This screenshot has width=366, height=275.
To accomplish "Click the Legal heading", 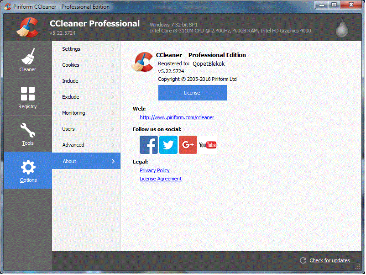I will click(140, 162).
